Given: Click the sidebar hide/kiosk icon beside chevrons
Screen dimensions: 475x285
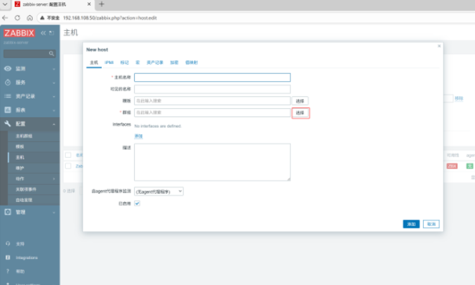Looking at the screenshot, I should 51,33.
